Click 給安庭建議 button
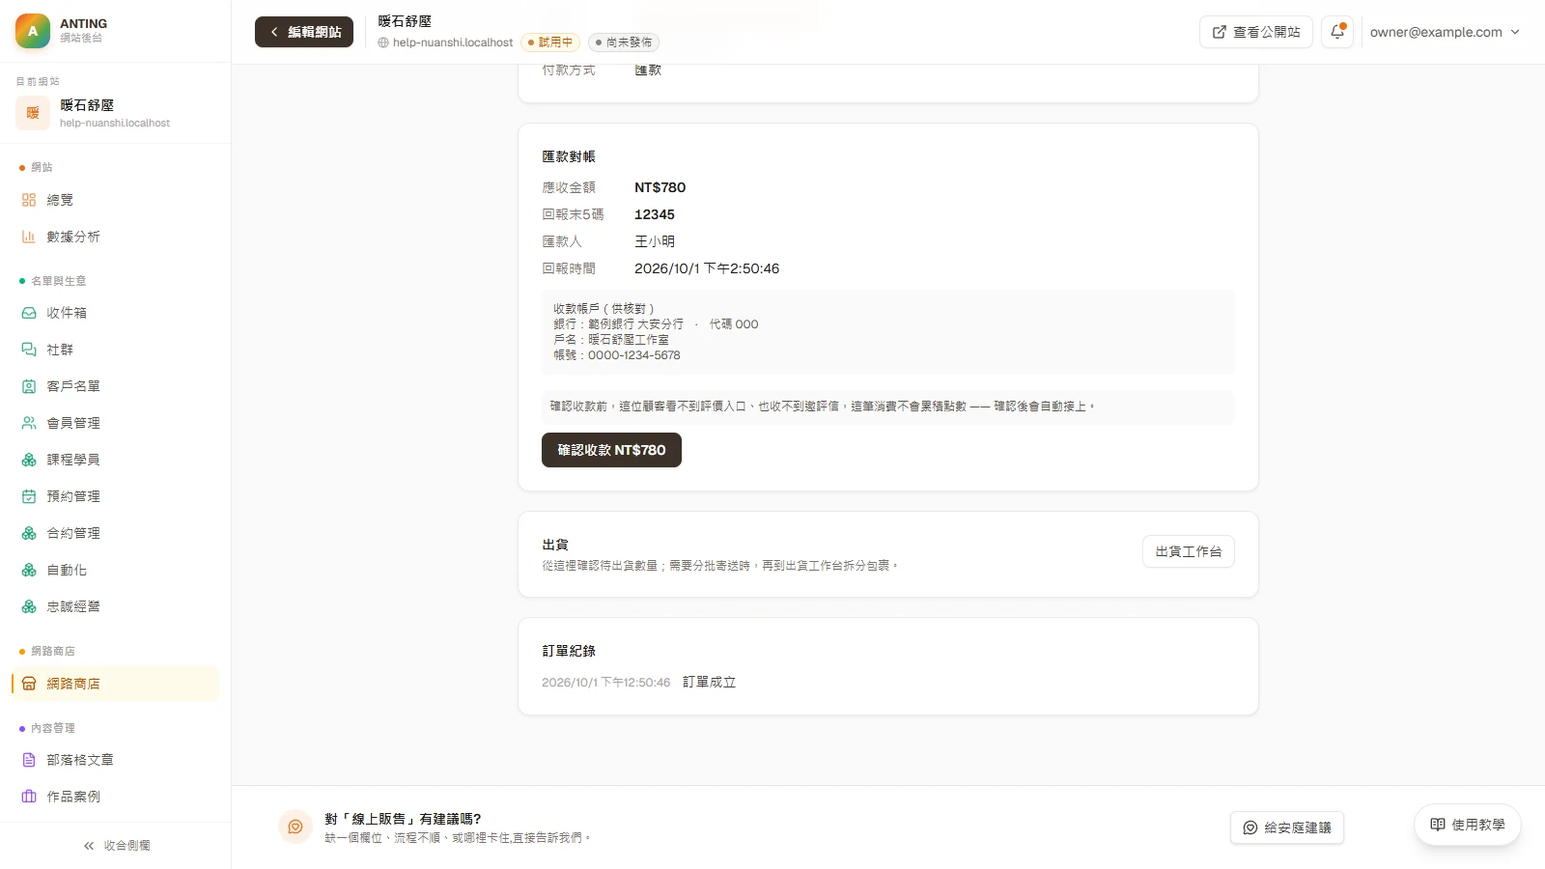This screenshot has width=1545, height=869. click(x=1287, y=827)
